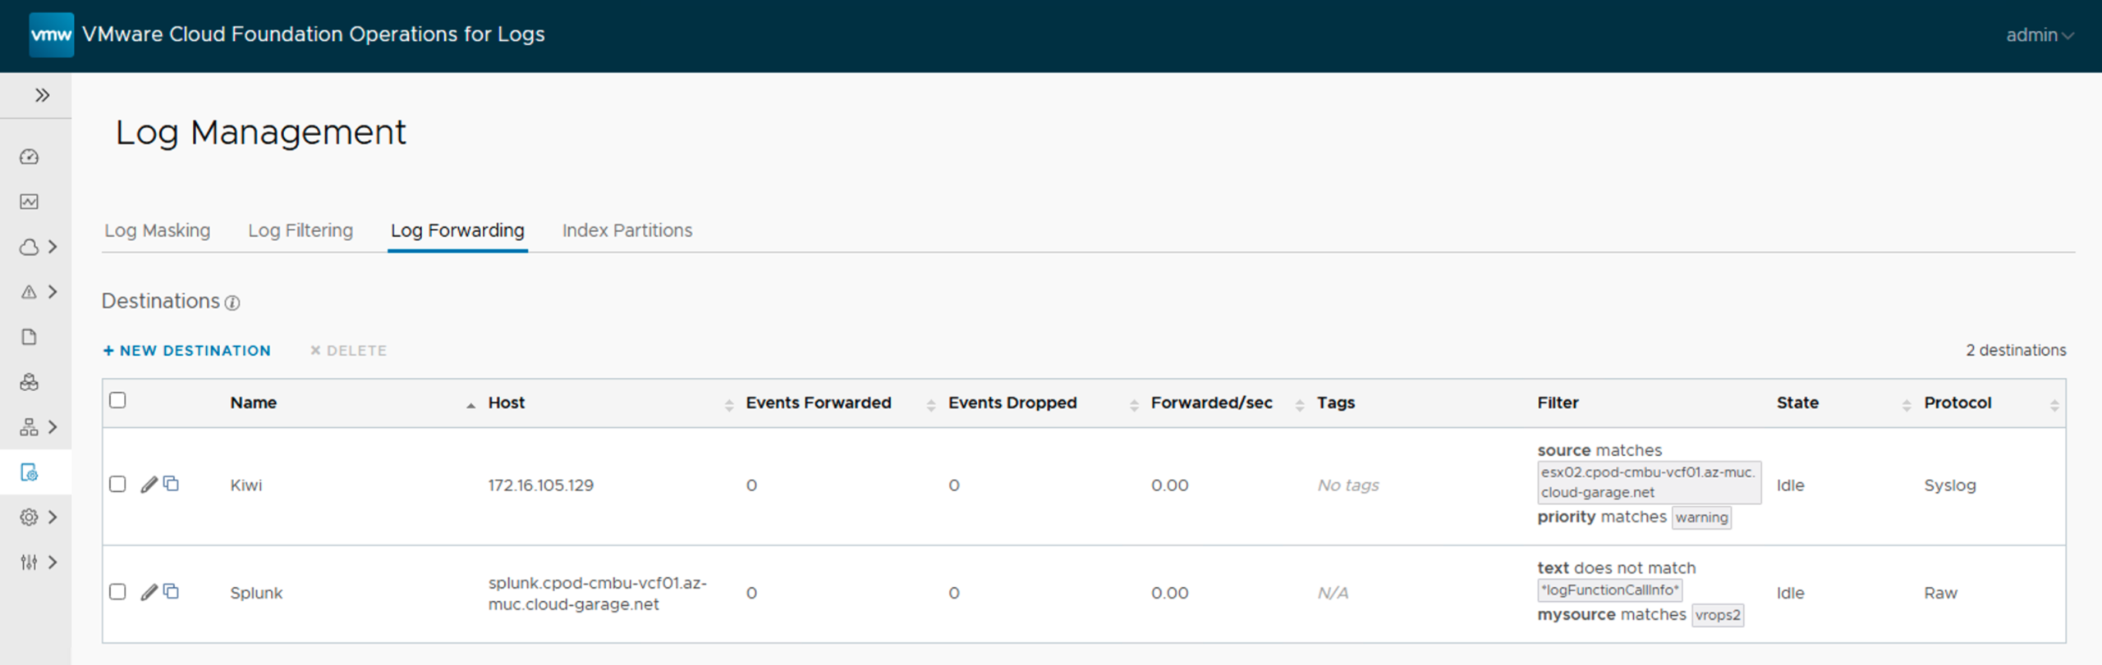Clone the Splunk destination

click(x=171, y=591)
